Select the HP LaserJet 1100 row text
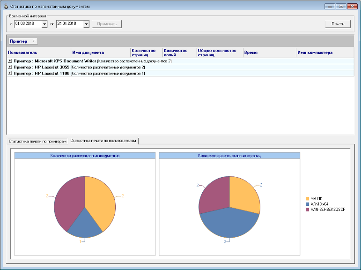This screenshot has height=270, width=361. [x=79, y=73]
